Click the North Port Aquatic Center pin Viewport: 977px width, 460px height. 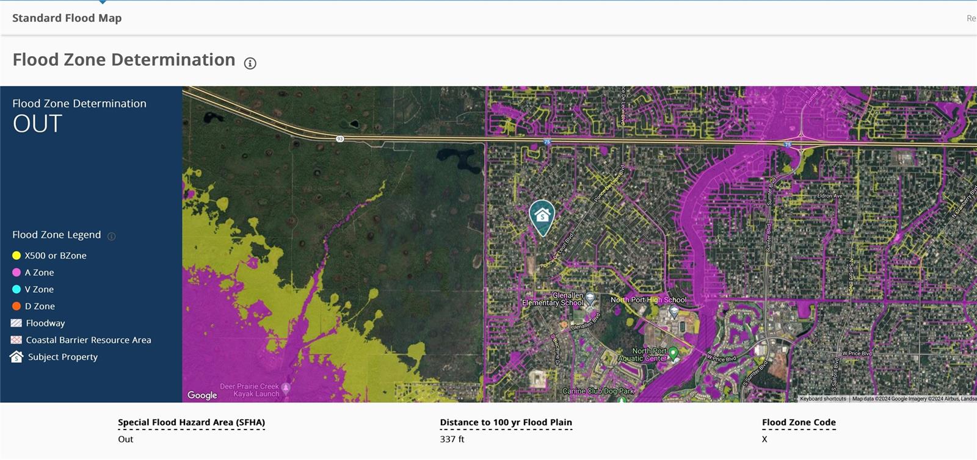point(673,353)
